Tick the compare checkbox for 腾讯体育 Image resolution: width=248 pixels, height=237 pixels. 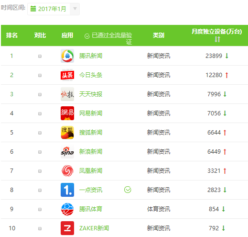point(40,209)
